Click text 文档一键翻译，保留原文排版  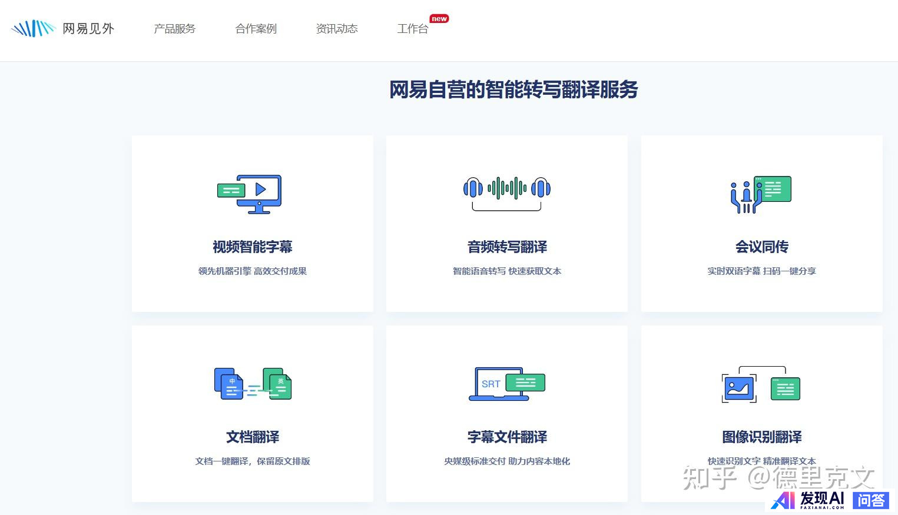253,461
